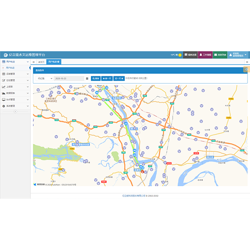Expand the 用户轨迹 sidebar group chevron
Viewport: 250px width, 250px height.
click(x=28, y=62)
